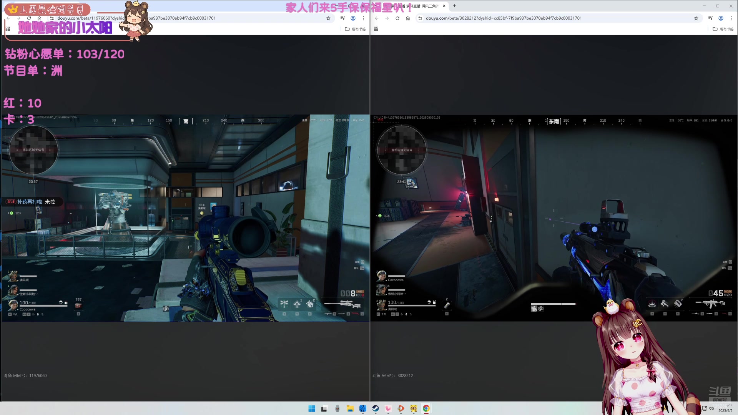View site information in left Chrome window
The width and height of the screenshot is (738, 415).
[x=52, y=18]
